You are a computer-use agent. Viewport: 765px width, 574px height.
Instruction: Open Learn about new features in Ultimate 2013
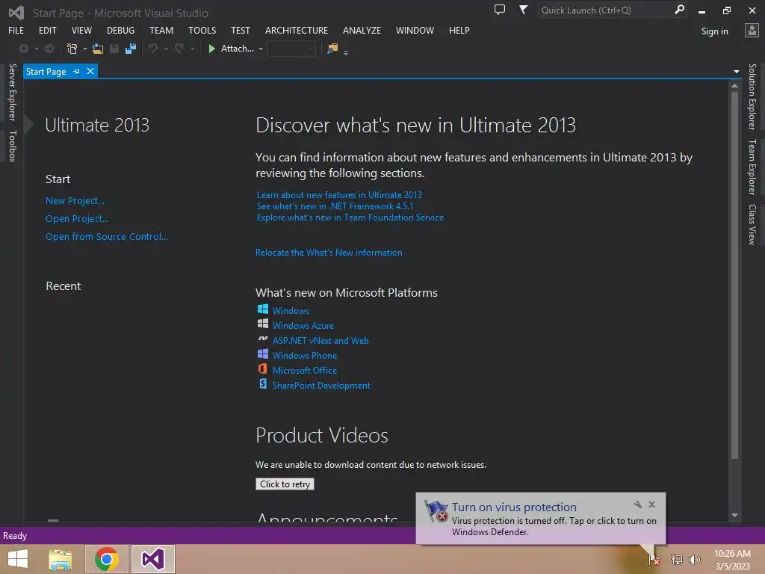coord(339,195)
